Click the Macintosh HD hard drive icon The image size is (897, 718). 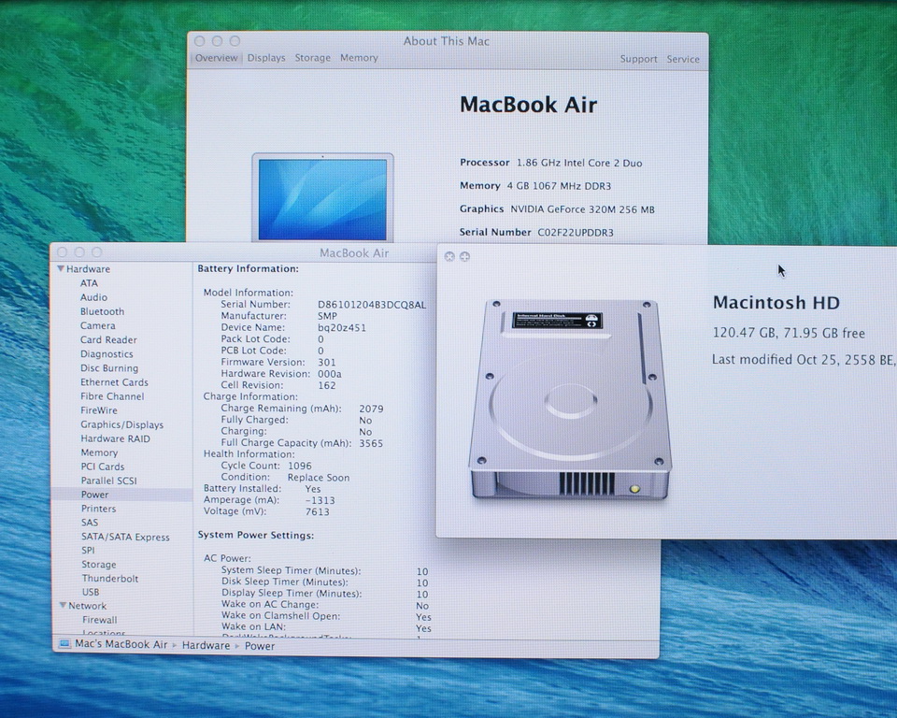pos(570,399)
